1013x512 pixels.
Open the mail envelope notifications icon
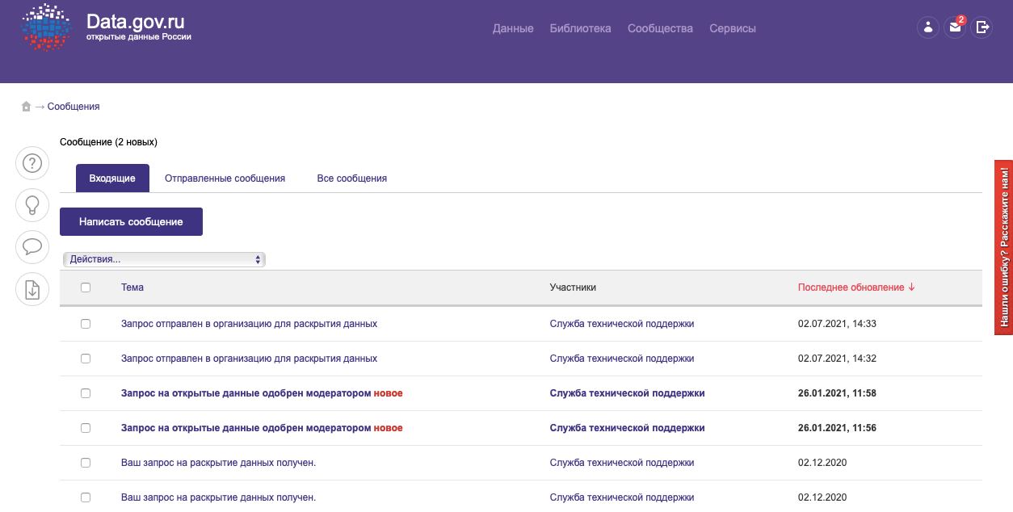(955, 27)
